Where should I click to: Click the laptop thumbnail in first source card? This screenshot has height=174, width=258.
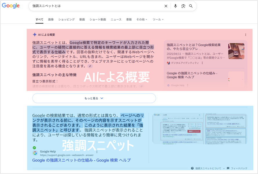[x=236, y=51]
